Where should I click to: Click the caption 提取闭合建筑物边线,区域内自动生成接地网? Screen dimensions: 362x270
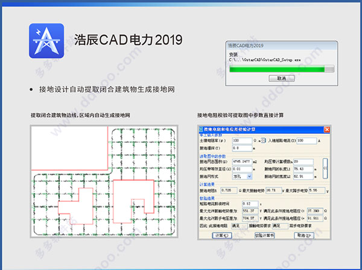(81, 115)
